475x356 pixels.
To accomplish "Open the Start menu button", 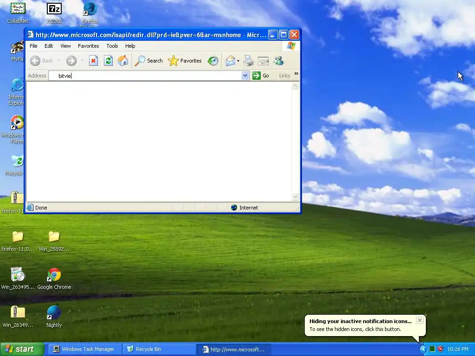I will coord(22,349).
